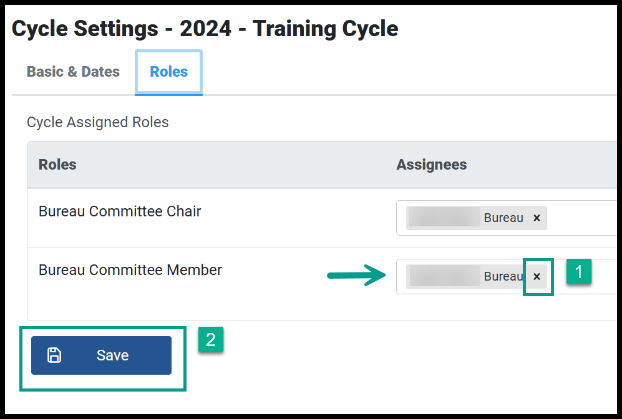Select the Bureau Committee Chair row label

(120, 211)
